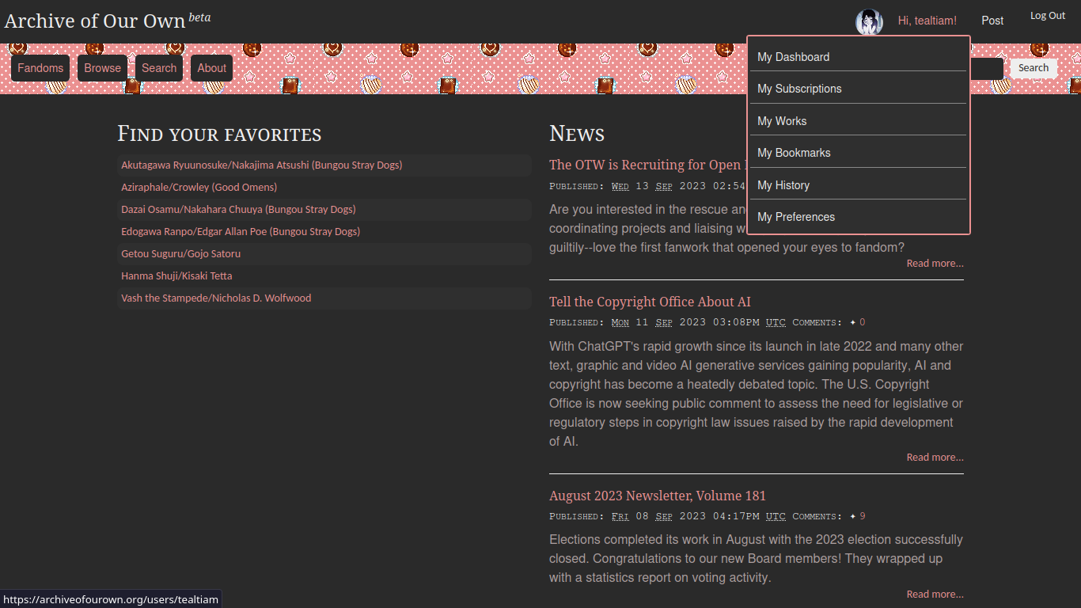Open the Aziraphale/Crowley (Good Omens) favorite
This screenshot has width=1081, height=608.
click(199, 187)
